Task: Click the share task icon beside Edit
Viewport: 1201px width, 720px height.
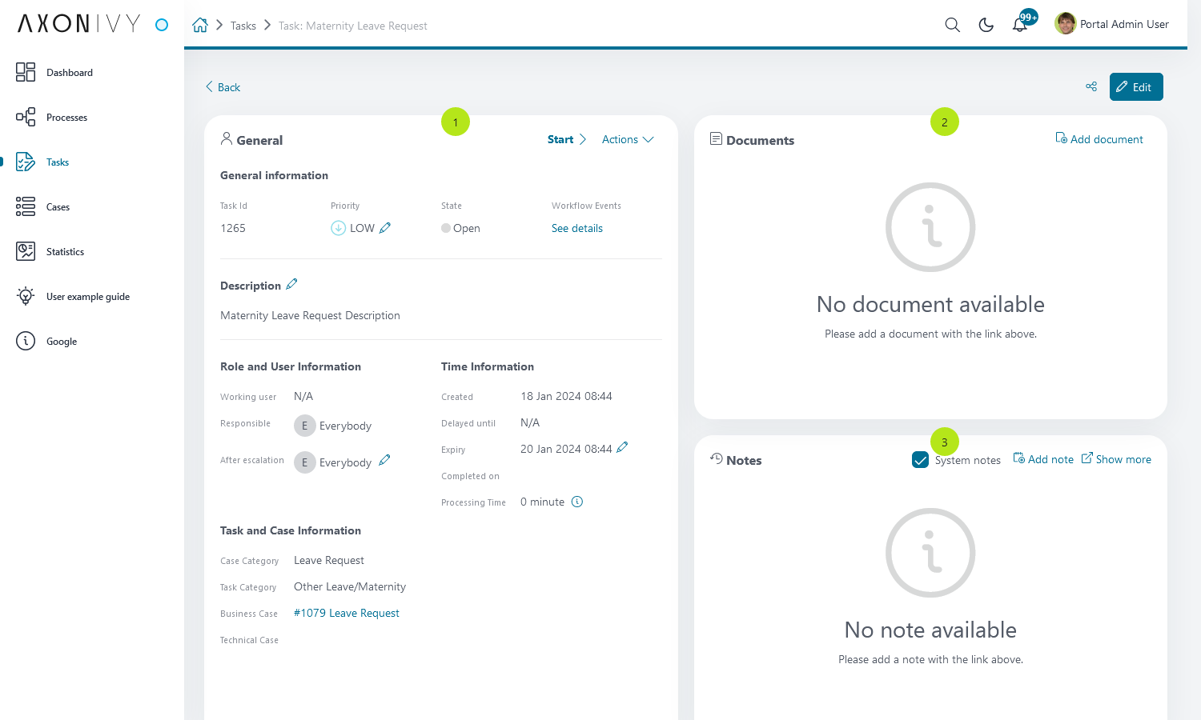Action: tap(1091, 86)
